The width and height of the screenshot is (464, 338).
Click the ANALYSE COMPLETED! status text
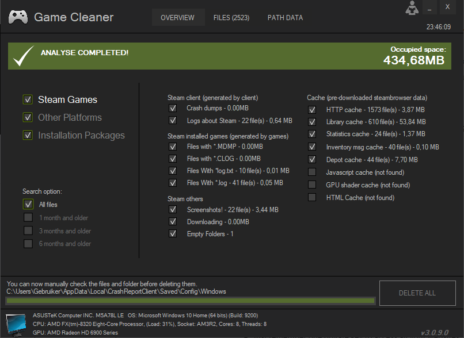coord(85,52)
